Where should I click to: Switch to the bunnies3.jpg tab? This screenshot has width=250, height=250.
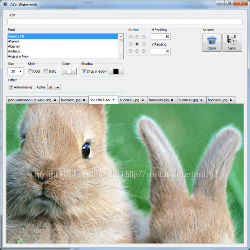click(x=129, y=100)
